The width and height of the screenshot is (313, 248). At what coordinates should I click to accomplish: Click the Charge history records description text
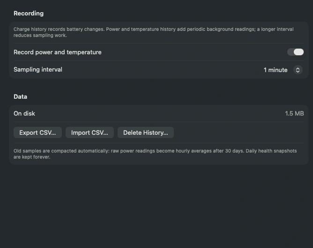[154, 32]
